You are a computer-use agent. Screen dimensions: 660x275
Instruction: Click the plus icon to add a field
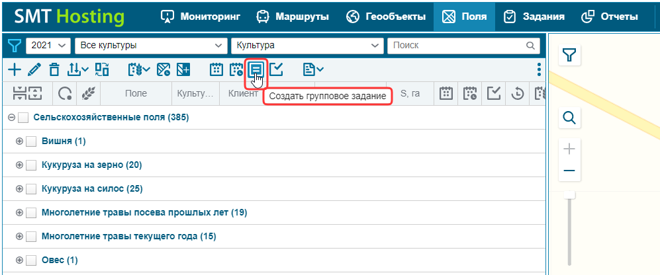pos(15,69)
